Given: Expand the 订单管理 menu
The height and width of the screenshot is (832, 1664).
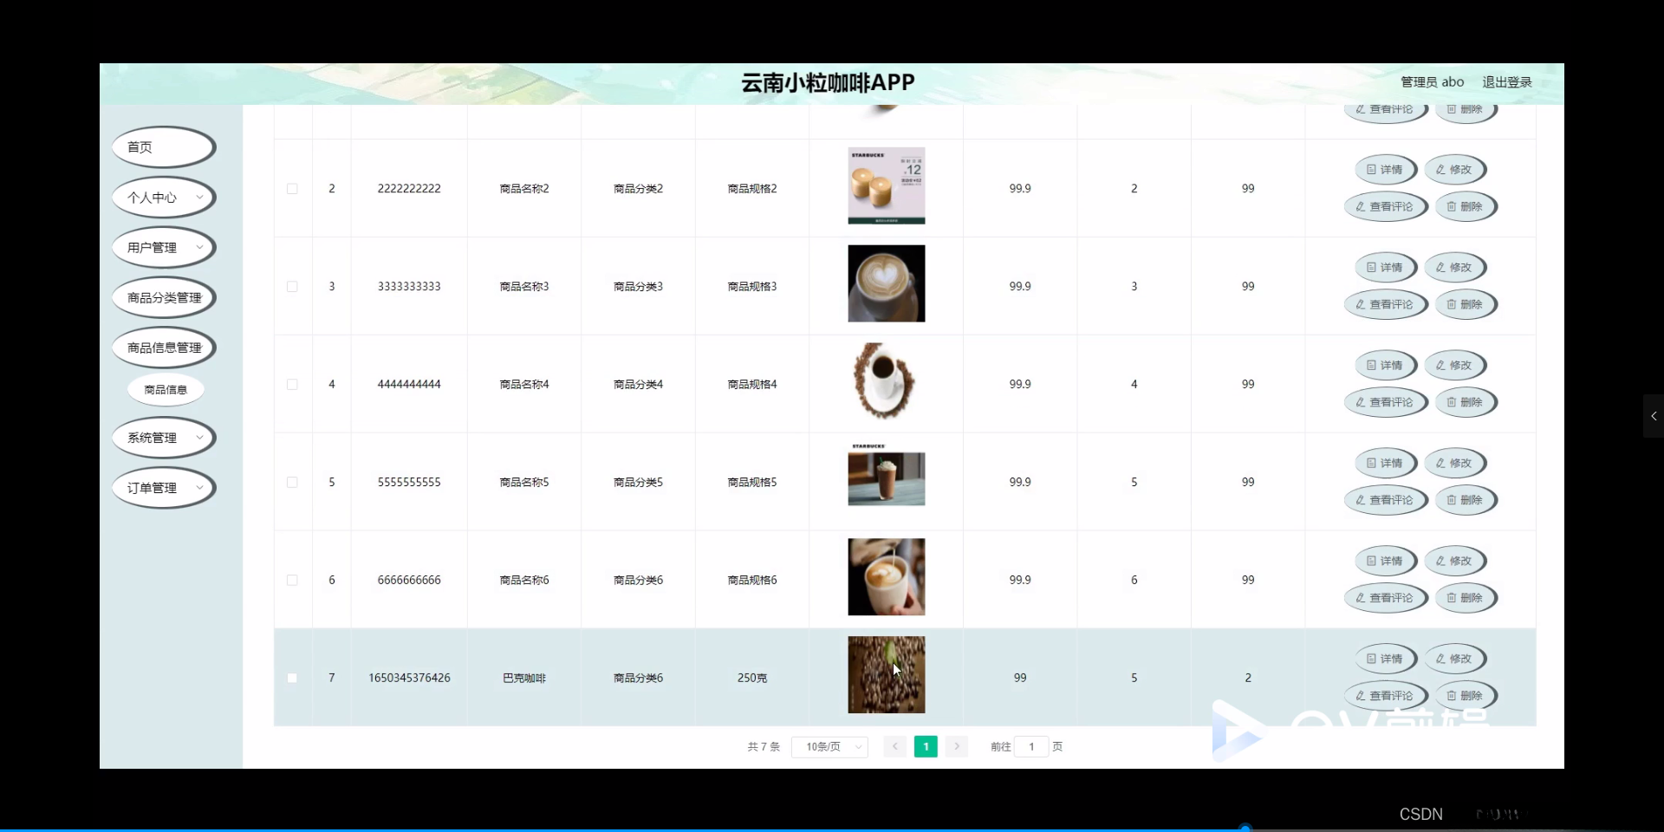Looking at the screenshot, I should click(x=163, y=488).
